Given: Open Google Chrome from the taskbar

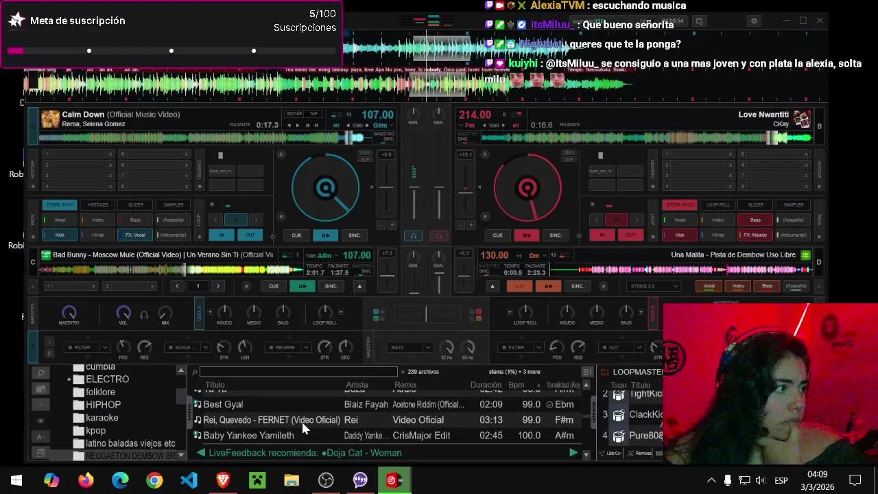Looking at the screenshot, I should click(154, 480).
